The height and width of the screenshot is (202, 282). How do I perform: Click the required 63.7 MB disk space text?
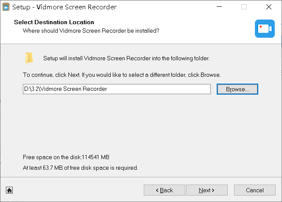[80, 168]
